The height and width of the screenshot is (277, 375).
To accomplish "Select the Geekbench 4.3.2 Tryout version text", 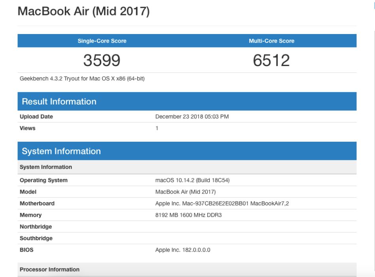I will 82,79.
